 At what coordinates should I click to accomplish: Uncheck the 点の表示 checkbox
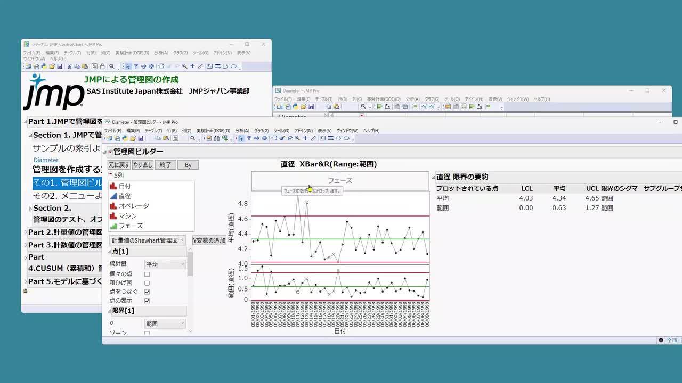[x=147, y=301]
